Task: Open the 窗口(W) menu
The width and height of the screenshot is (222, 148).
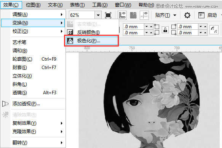Action: 123,5
